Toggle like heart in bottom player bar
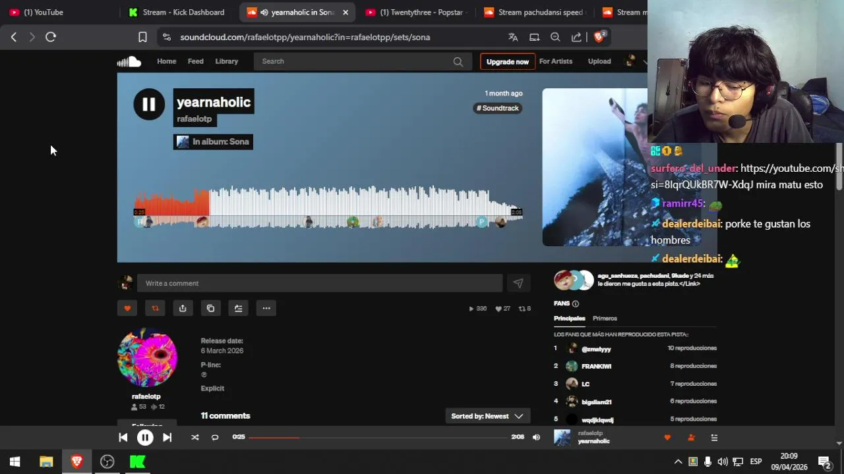 pyautogui.click(x=667, y=437)
